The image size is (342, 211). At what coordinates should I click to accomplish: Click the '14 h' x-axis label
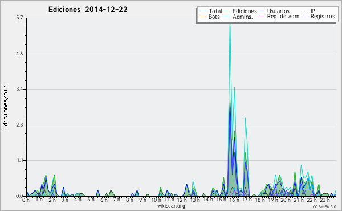point(208,200)
